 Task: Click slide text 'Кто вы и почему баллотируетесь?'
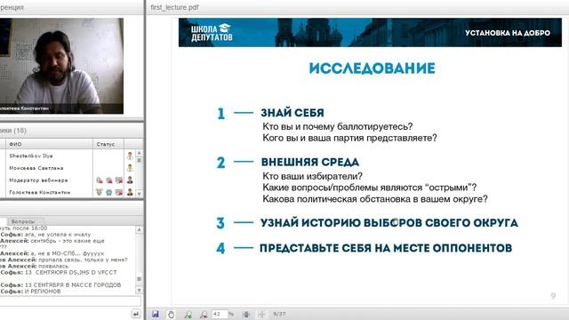point(338,126)
